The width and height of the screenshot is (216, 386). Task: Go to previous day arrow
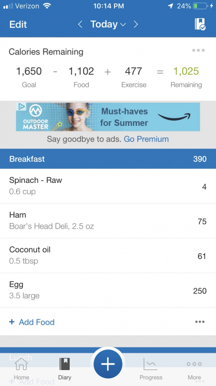tap(80, 25)
